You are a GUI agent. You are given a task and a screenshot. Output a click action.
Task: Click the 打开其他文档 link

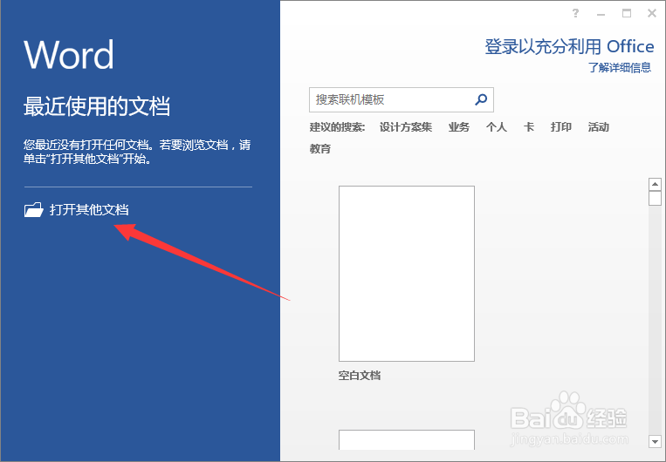coord(89,209)
